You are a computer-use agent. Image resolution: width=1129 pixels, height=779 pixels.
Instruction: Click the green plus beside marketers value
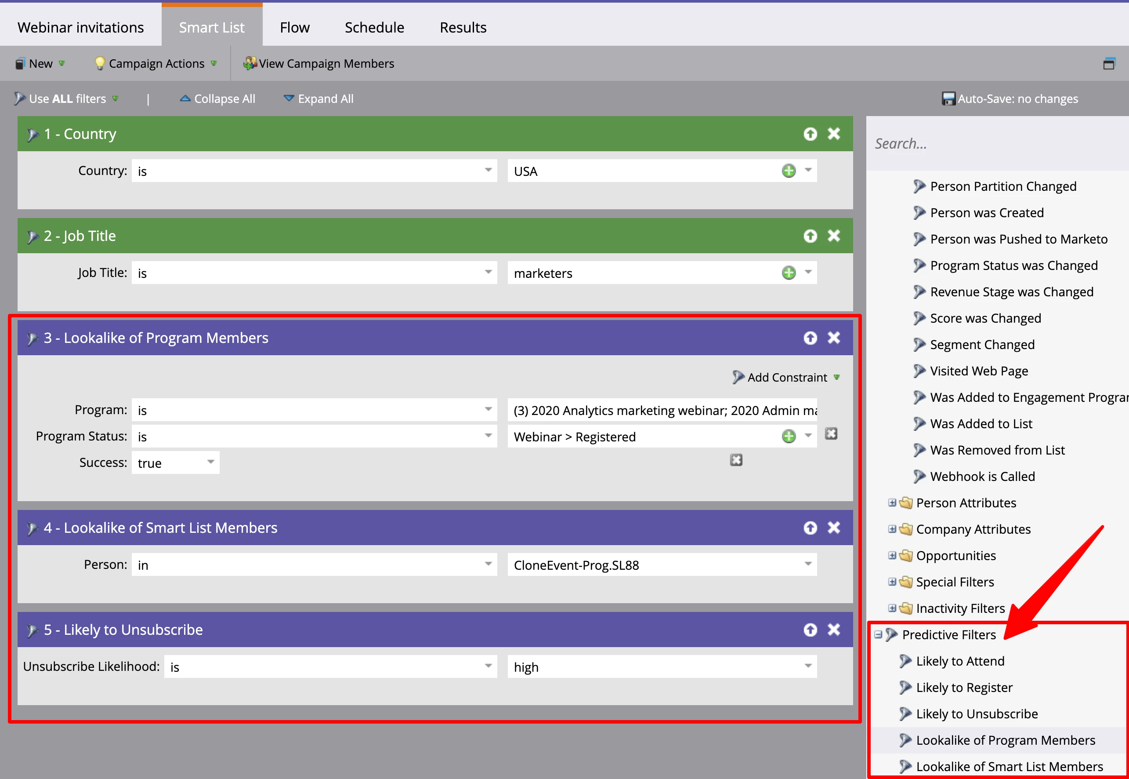pos(789,273)
